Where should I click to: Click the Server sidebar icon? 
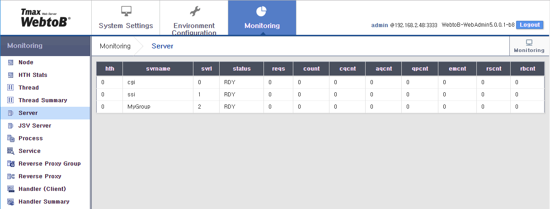coord(10,113)
